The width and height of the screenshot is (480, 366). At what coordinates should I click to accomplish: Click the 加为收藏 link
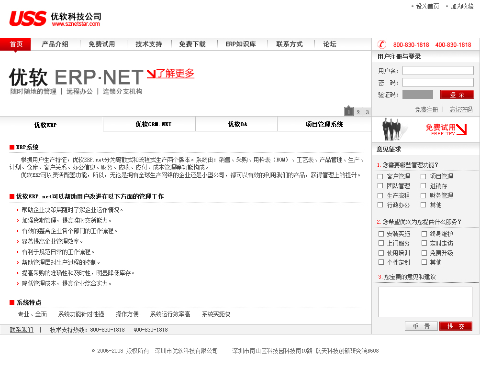click(x=462, y=6)
